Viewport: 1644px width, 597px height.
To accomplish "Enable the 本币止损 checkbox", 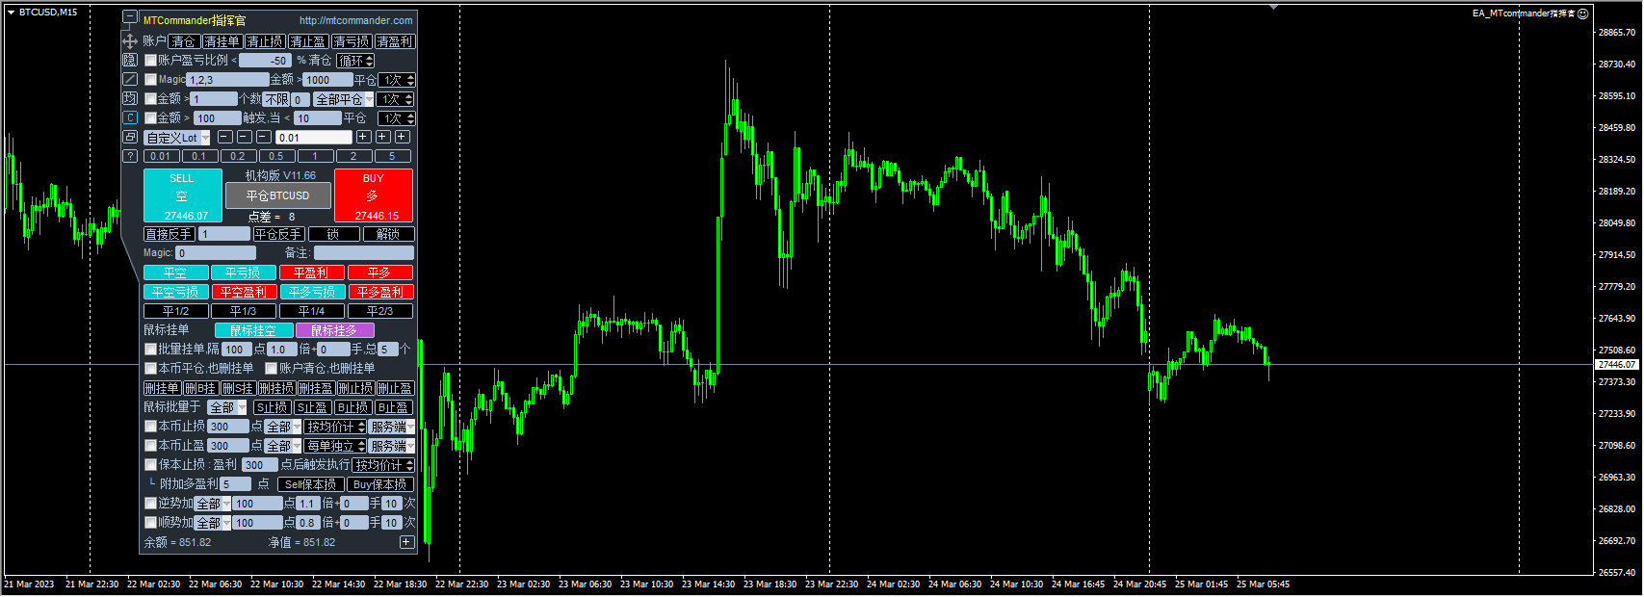I will pyautogui.click(x=150, y=426).
